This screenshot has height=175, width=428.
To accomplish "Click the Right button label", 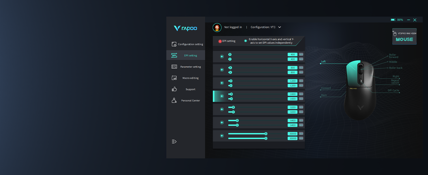I will click(x=396, y=76).
